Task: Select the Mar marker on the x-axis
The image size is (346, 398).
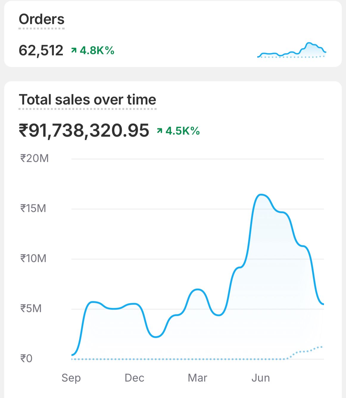Action: click(x=197, y=378)
